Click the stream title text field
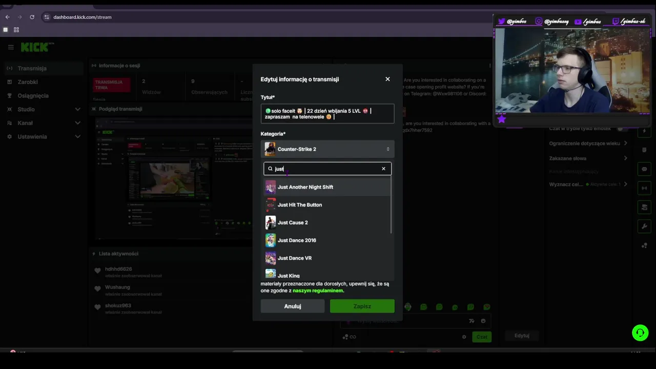Screen dimensions: 656x369 click(327, 114)
